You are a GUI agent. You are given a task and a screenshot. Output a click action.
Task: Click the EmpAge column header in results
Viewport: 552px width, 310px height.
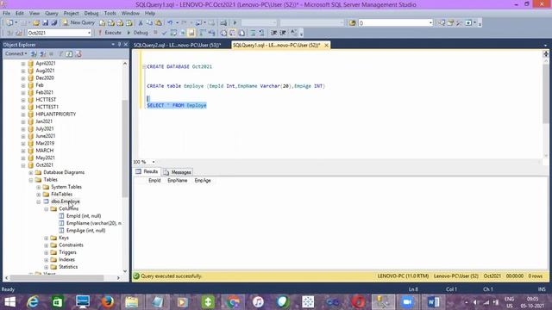203,180
